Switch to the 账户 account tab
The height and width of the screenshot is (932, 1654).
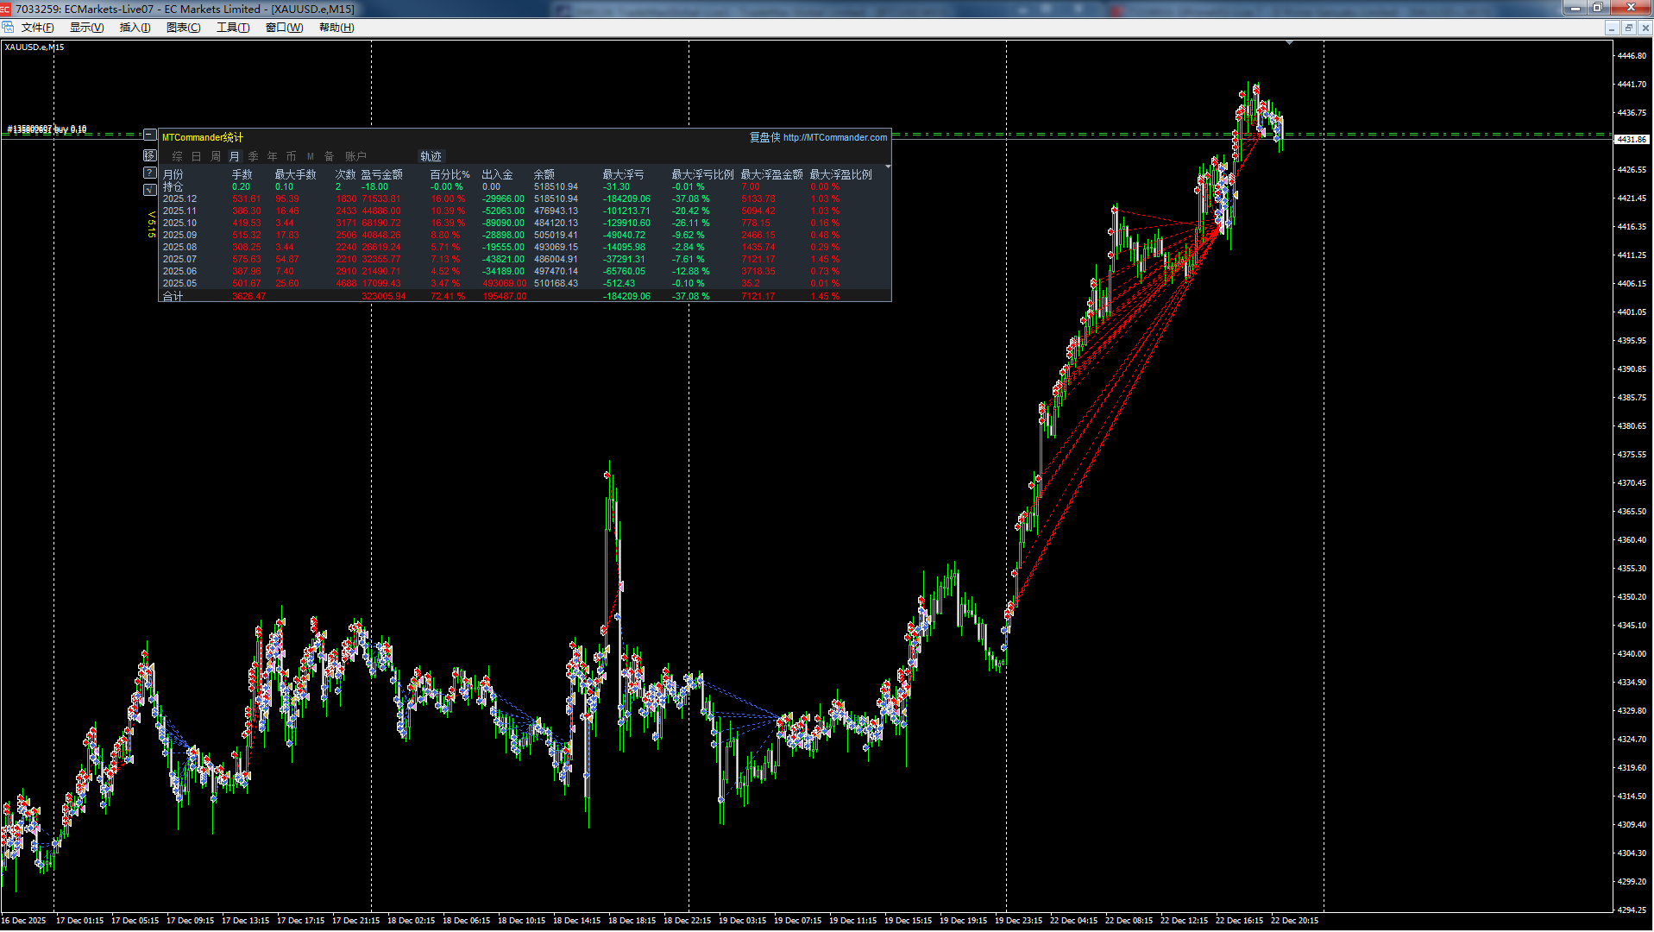(x=355, y=156)
